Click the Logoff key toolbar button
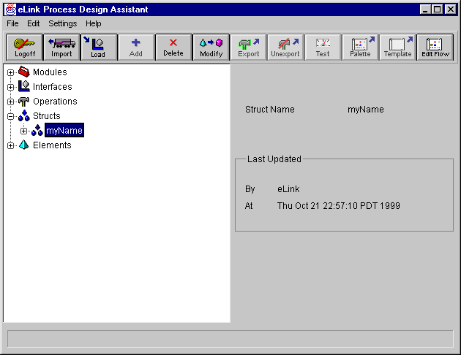The image size is (461, 355). pyautogui.click(x=25, y=47)
